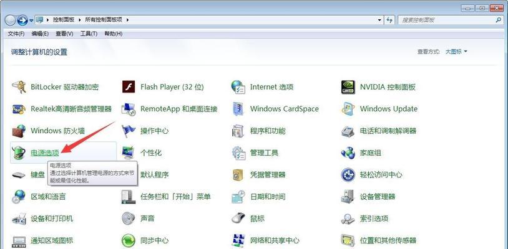Open the 位置和其他传感器 icon
The height and width of the screenshot is (249, 508).
pos(348,241)
